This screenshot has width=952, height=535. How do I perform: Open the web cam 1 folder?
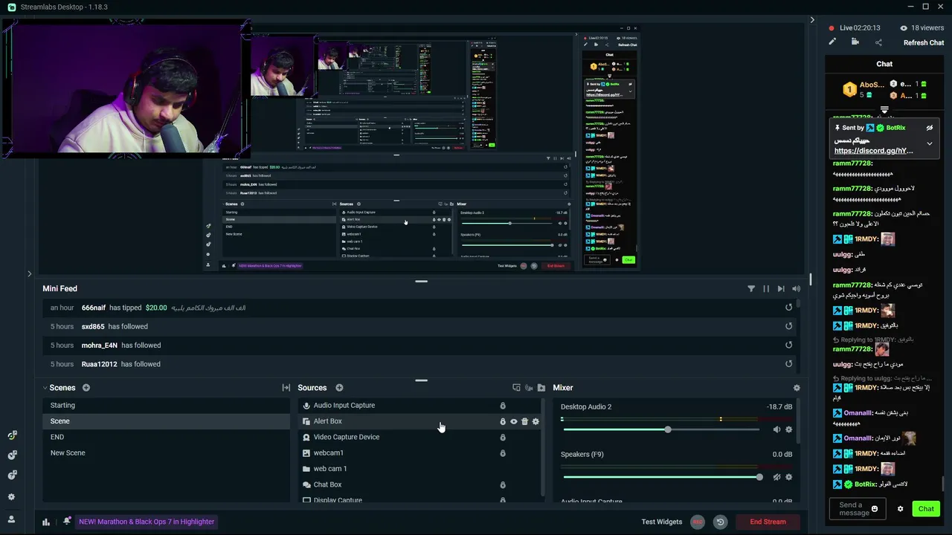point(330,469)
